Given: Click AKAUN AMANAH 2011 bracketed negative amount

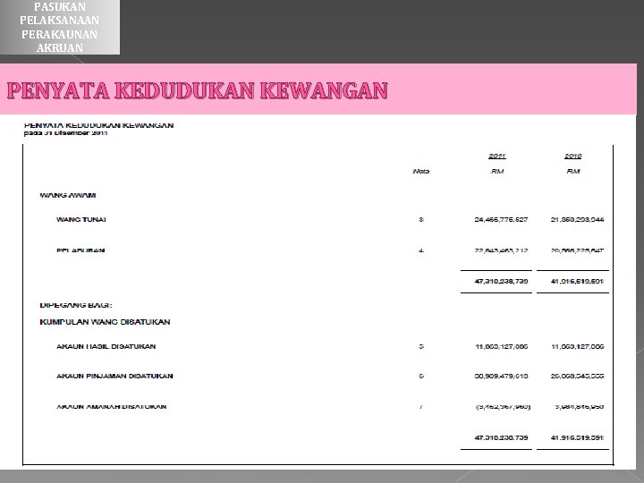Looking at the screenshot, I should (503, 407).
